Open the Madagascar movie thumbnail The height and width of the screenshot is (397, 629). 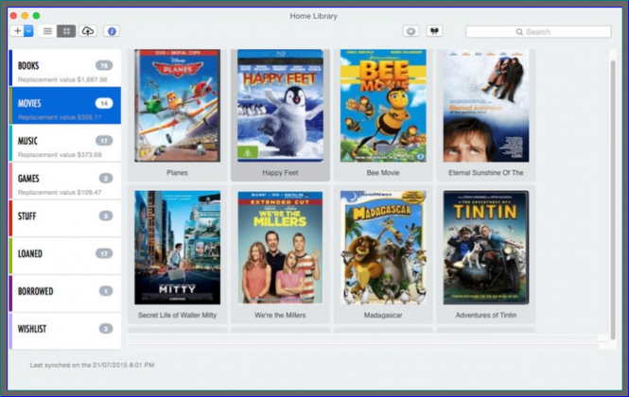[383, 248]
